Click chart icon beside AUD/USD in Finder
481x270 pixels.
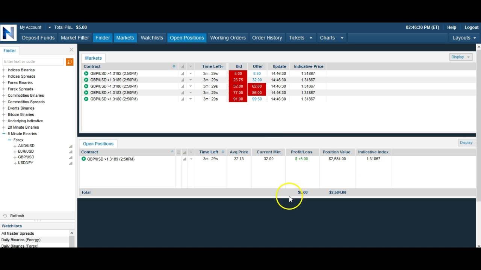pyautogui.click(x=71, y=146)
